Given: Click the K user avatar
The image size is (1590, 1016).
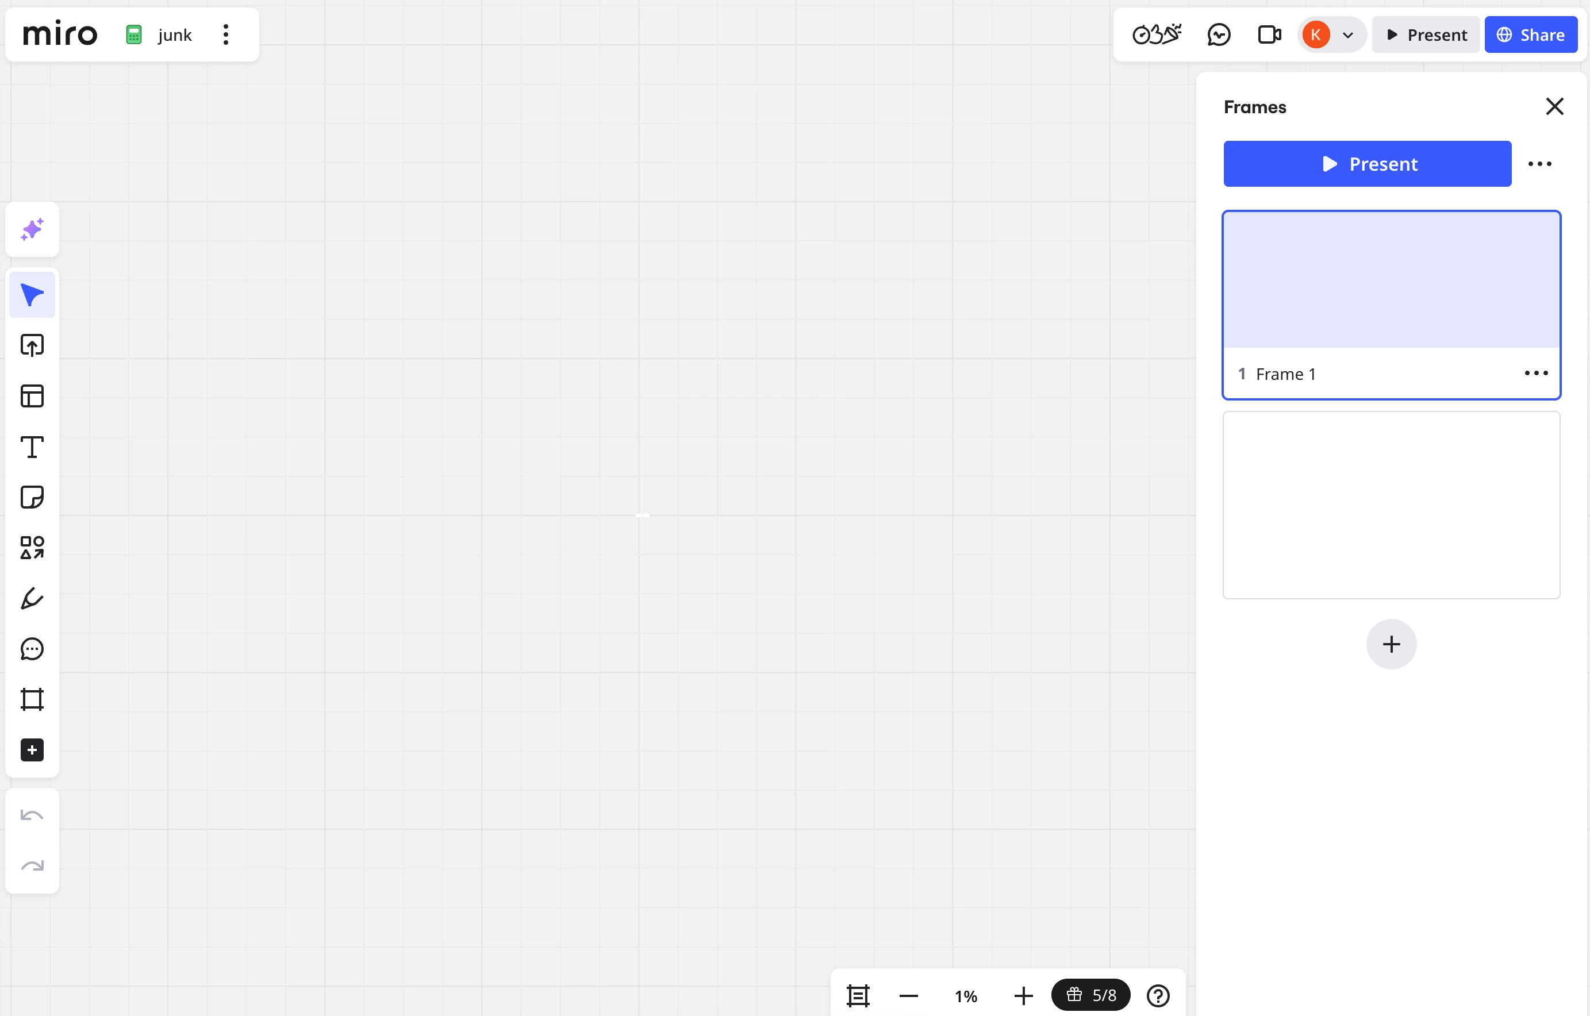Looking at the screenshot, I should point(1316,34).
